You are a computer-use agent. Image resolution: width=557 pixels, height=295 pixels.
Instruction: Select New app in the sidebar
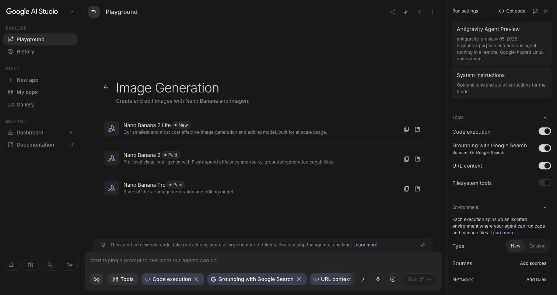pyautogui.click(x=41, y=80)
